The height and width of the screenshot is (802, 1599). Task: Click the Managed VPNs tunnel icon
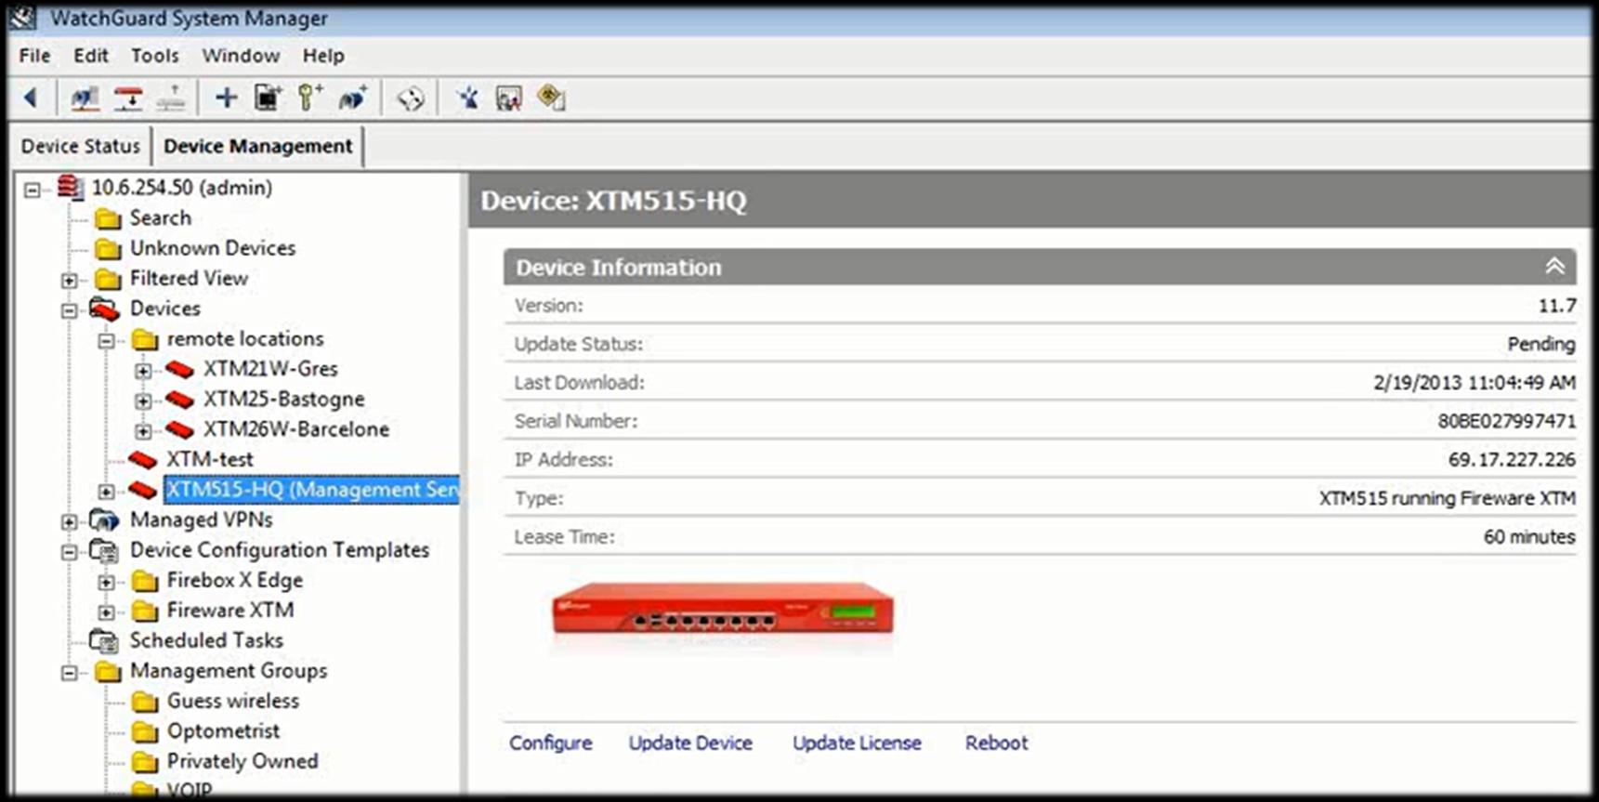click(104, 520)
